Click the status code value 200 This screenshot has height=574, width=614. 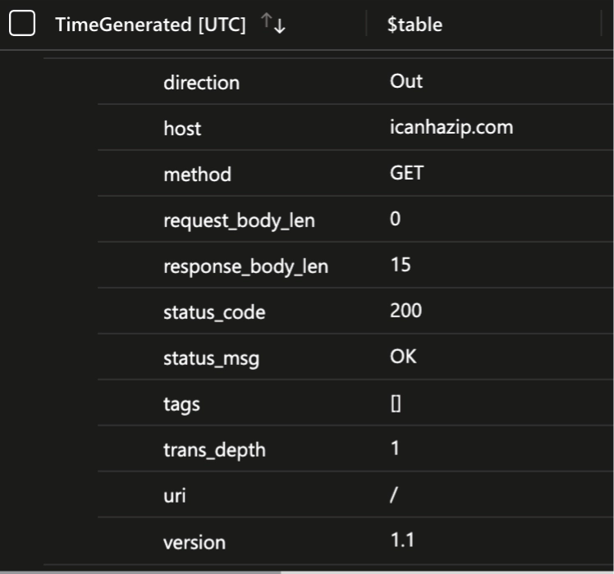coord(406,311)
